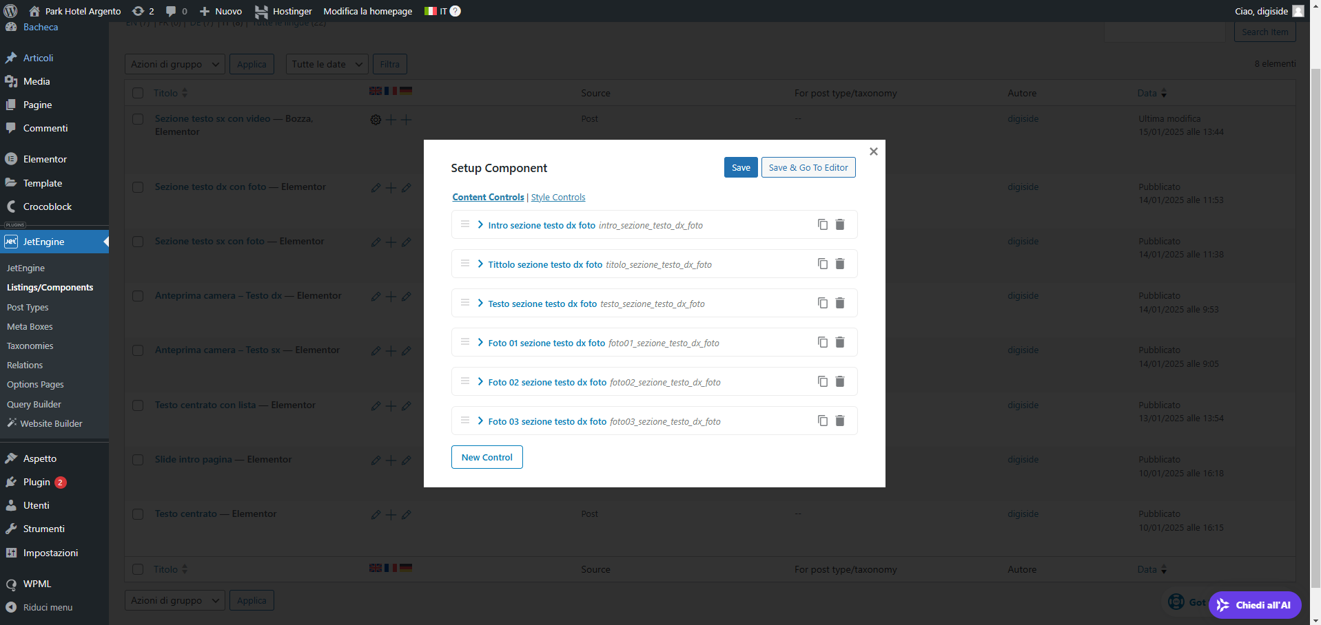
Task: Click gear icon for Sezione testo sx con video
Action: tap(376, 120)
